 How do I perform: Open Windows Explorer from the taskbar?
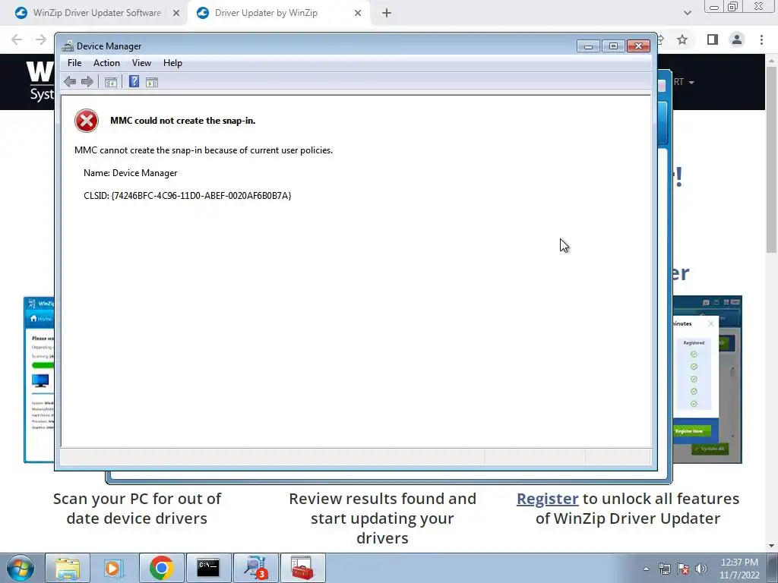point(68,568)
